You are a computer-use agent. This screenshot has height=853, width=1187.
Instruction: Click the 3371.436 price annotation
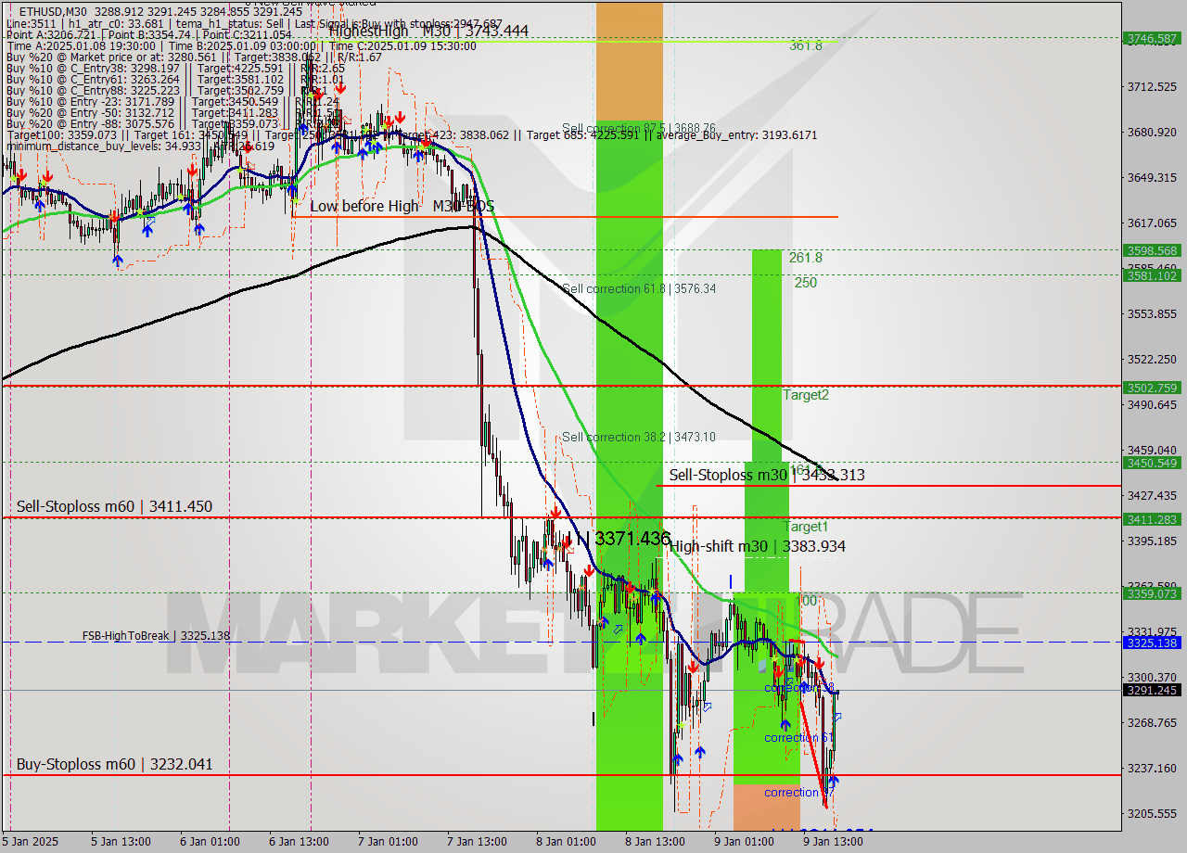(x=632, y=538)
